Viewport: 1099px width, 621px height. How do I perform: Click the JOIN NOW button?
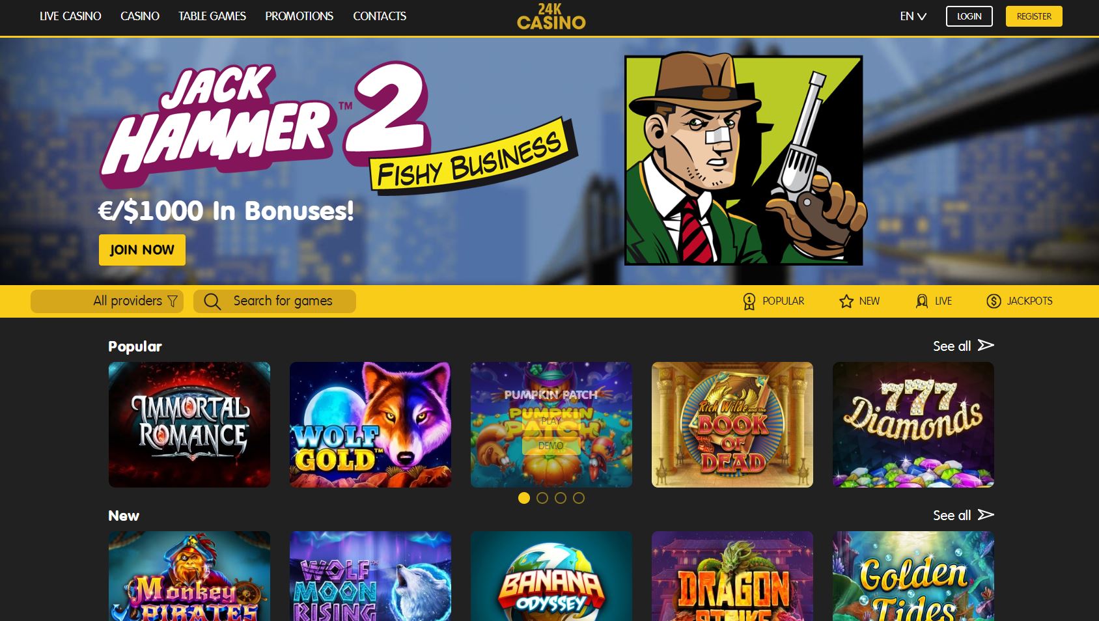coord(142,250)
